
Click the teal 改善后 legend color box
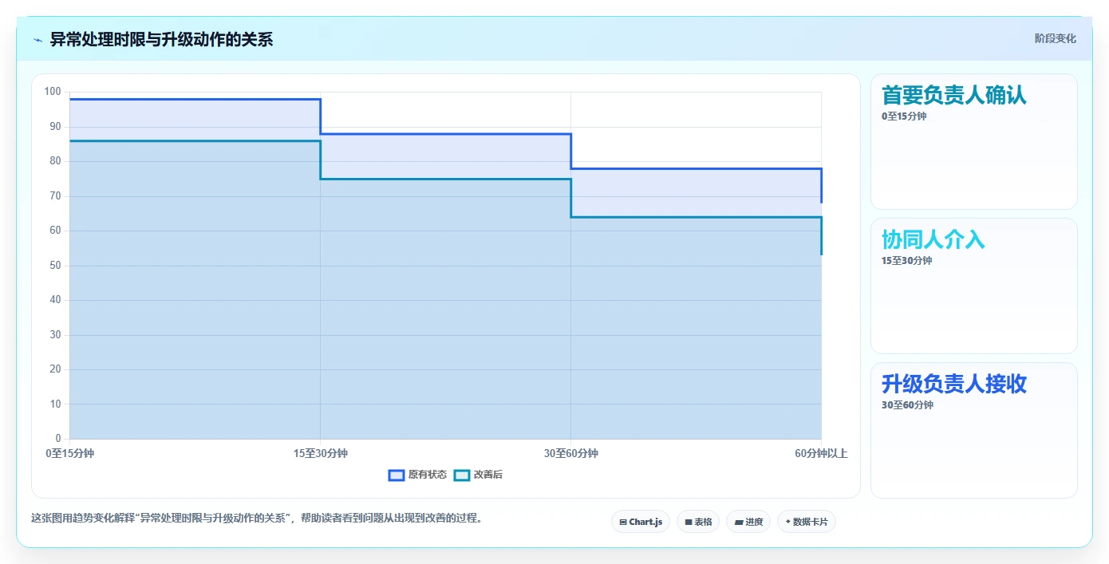pos(461,475)
